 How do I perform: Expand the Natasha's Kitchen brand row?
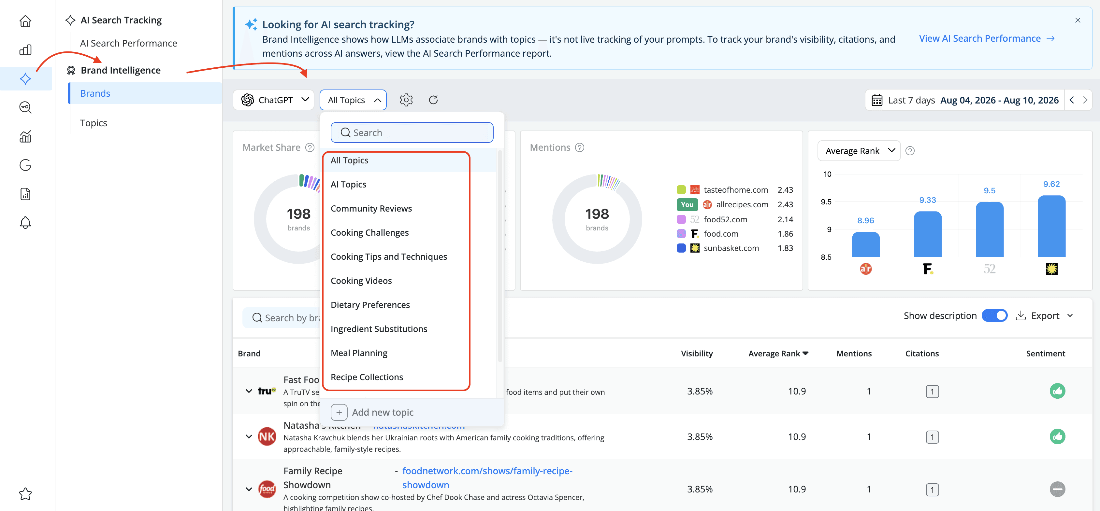(x=249, y=436)
